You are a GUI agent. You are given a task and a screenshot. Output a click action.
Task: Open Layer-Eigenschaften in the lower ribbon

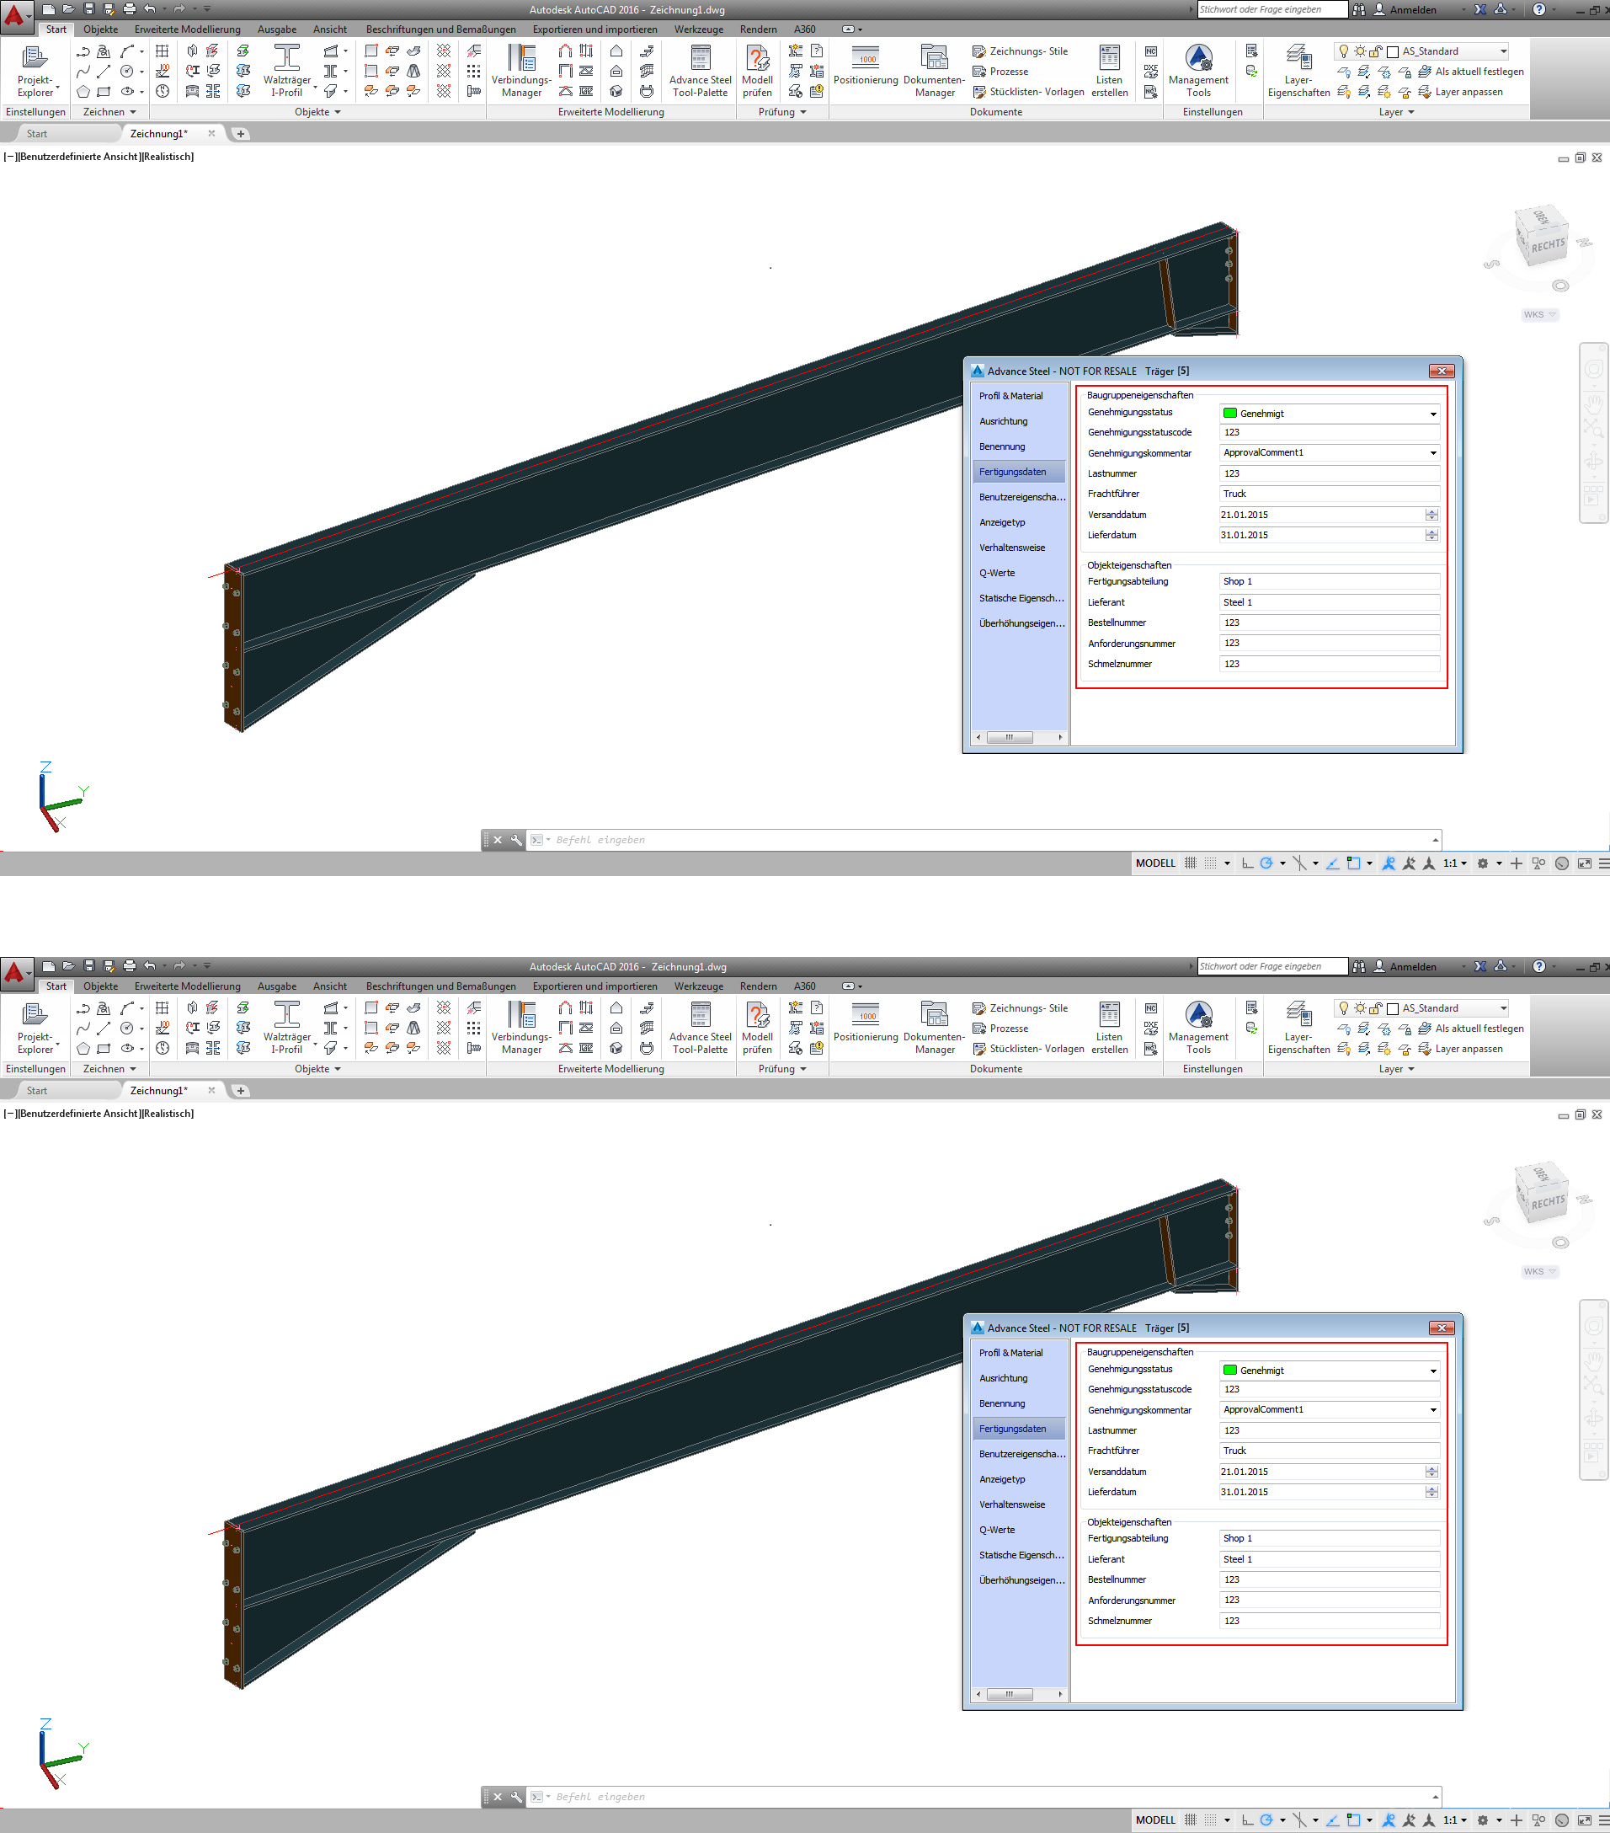(x=1298, y=1028)
